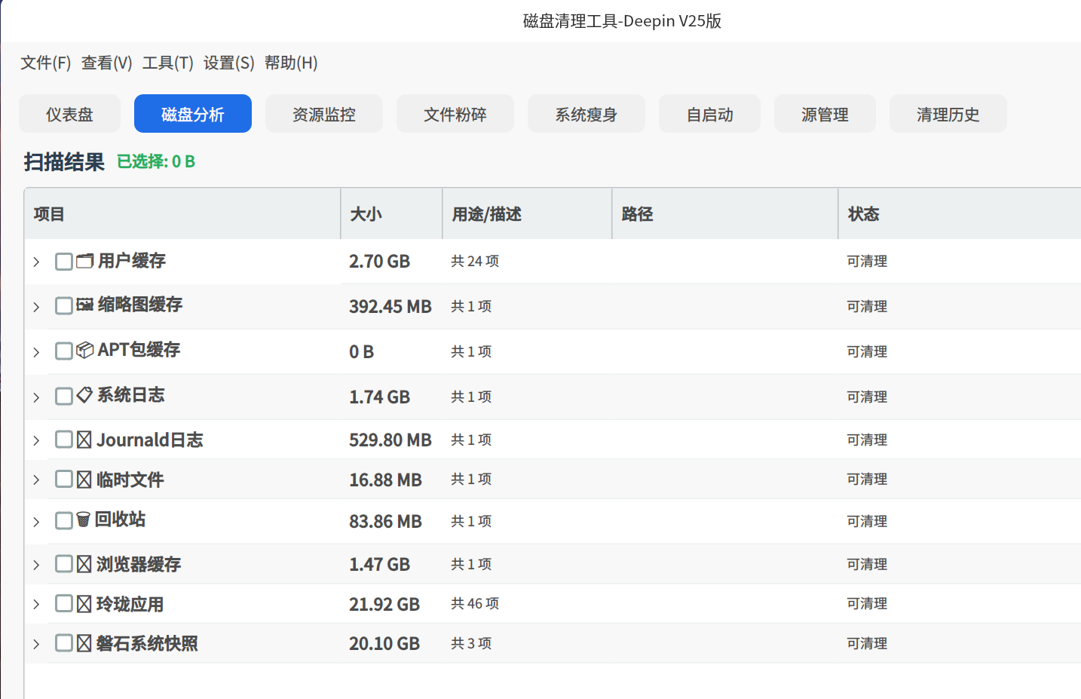
Task: Expand the 系统日志 row
Action: (36, 397)
